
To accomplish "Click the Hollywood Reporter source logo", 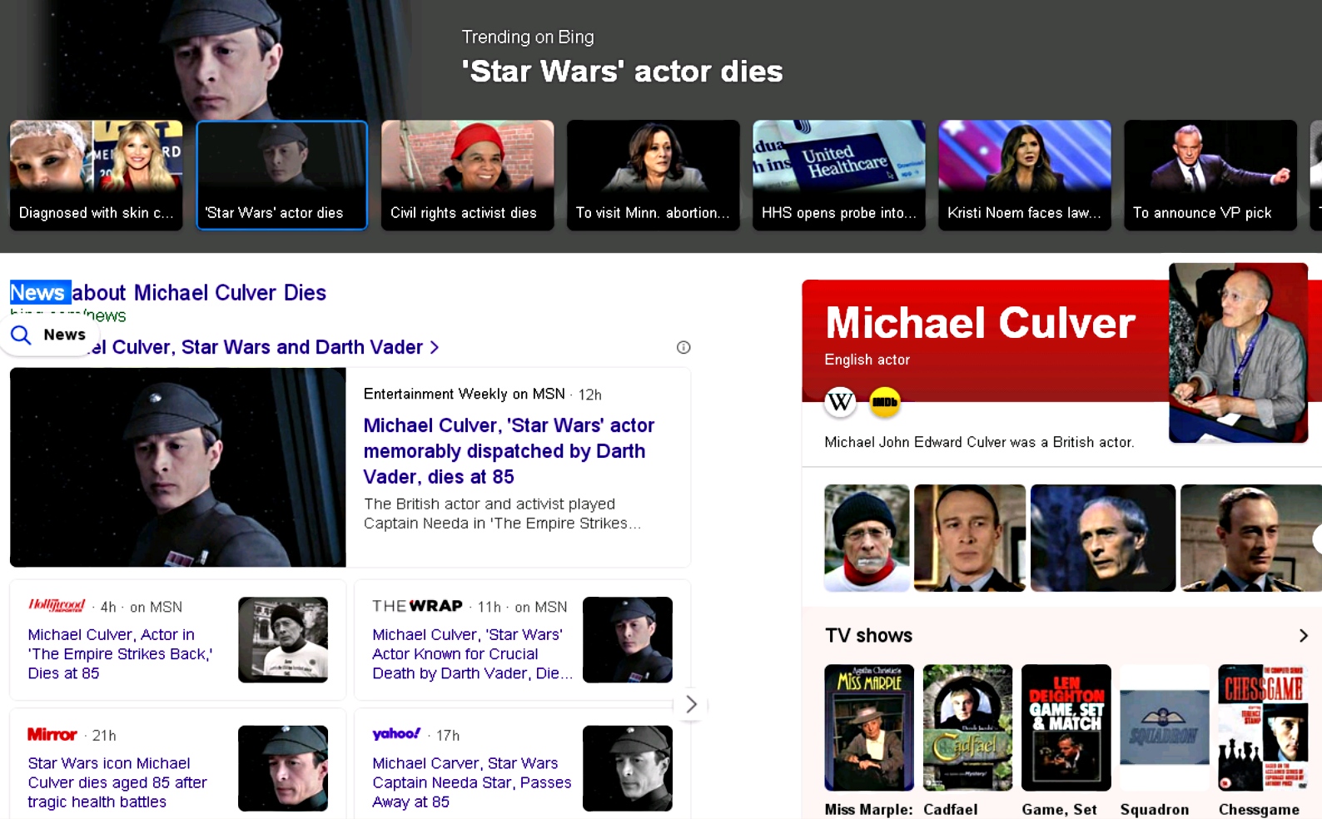I will 57,605.
